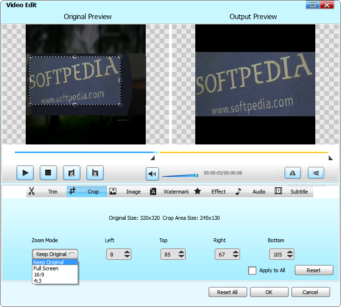The height and width of the screenshot is (307, 341).
Task: Enable the Apply to All checkbox
Action: pos(252,270)
